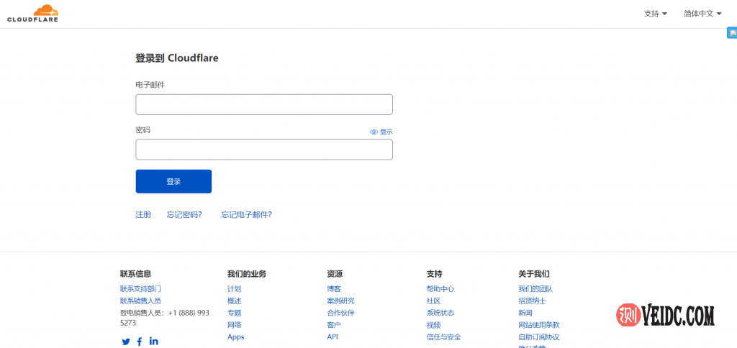This screenshot has width=737, height=348.
Task: Open the 我们的团队 footer link
Action: (535, 289)
